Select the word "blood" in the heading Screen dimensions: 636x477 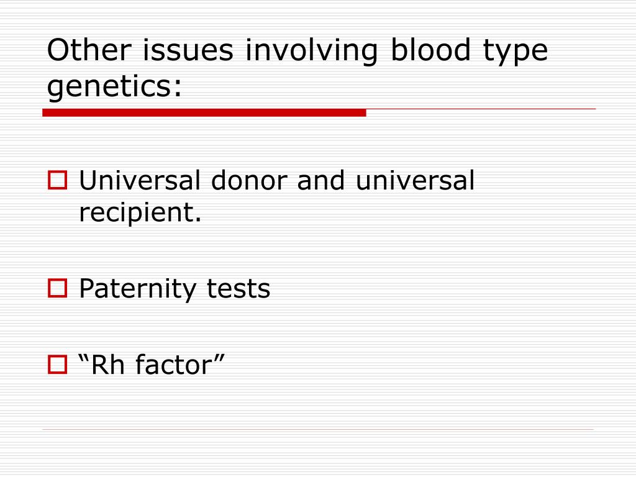(430, 50)
